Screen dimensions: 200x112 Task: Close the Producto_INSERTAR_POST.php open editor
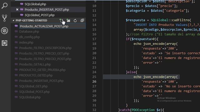click(17, 10)
